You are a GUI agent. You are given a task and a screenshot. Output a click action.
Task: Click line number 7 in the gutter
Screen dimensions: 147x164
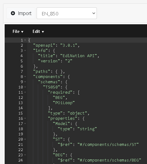coord(22,72)
